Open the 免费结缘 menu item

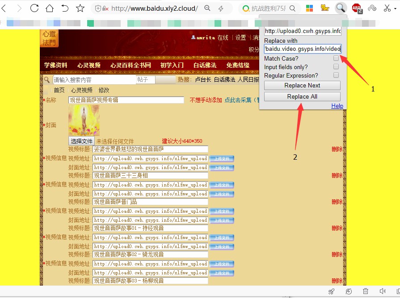click(238, 65)
